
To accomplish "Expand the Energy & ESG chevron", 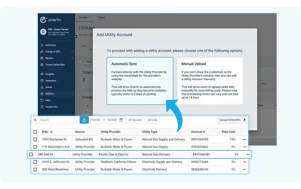I will click(72, 51).
